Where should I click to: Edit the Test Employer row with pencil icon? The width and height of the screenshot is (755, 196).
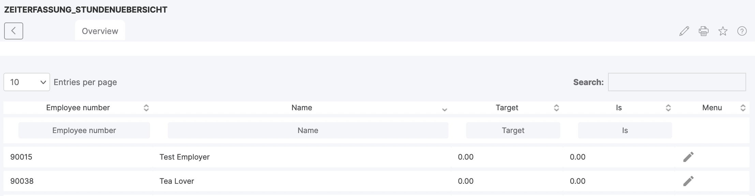(x=688, y=157)
